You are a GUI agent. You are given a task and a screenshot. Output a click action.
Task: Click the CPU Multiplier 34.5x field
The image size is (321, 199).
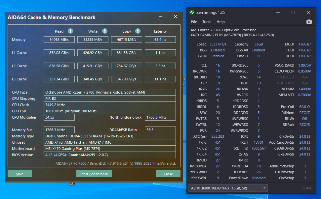(x=59, y=117)
